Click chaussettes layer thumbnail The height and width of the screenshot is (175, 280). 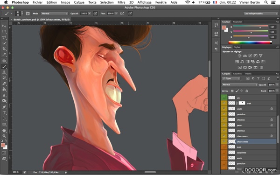[231, 141]
